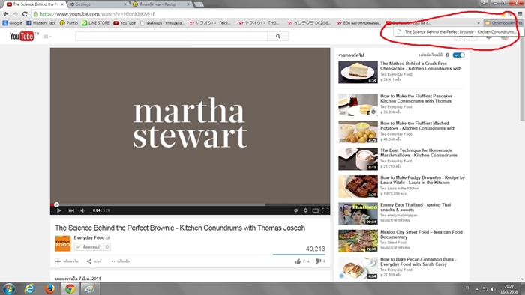Switch to the Pantip browser tab

[x=160, y=4]
